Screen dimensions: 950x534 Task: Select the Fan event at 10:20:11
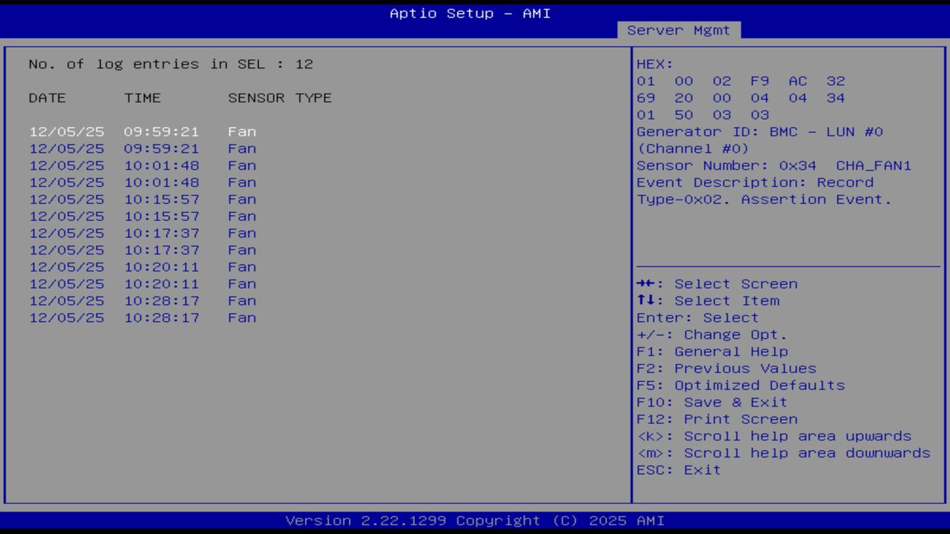(141, 267)
